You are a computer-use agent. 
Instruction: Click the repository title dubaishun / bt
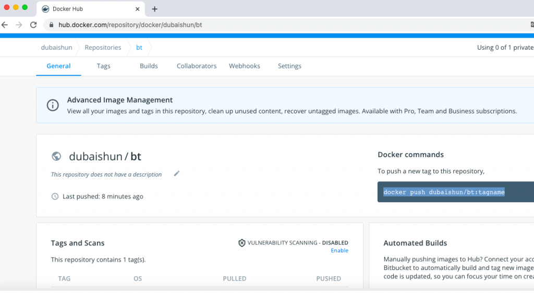point(105,156)
